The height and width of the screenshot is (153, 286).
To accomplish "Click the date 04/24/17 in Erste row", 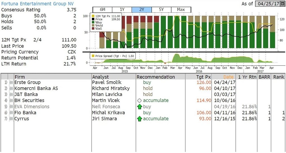I will 225,83.
